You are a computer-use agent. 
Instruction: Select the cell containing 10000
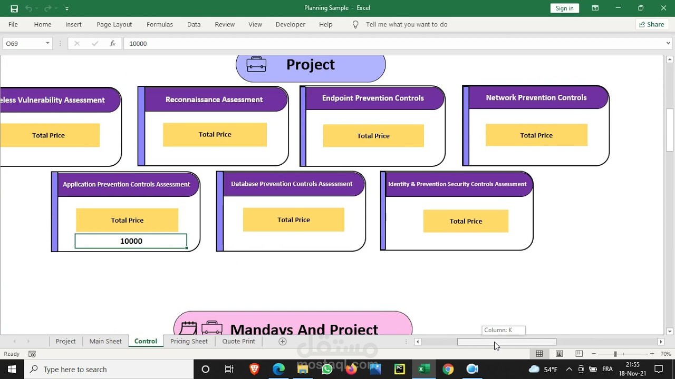coord(131,241)
